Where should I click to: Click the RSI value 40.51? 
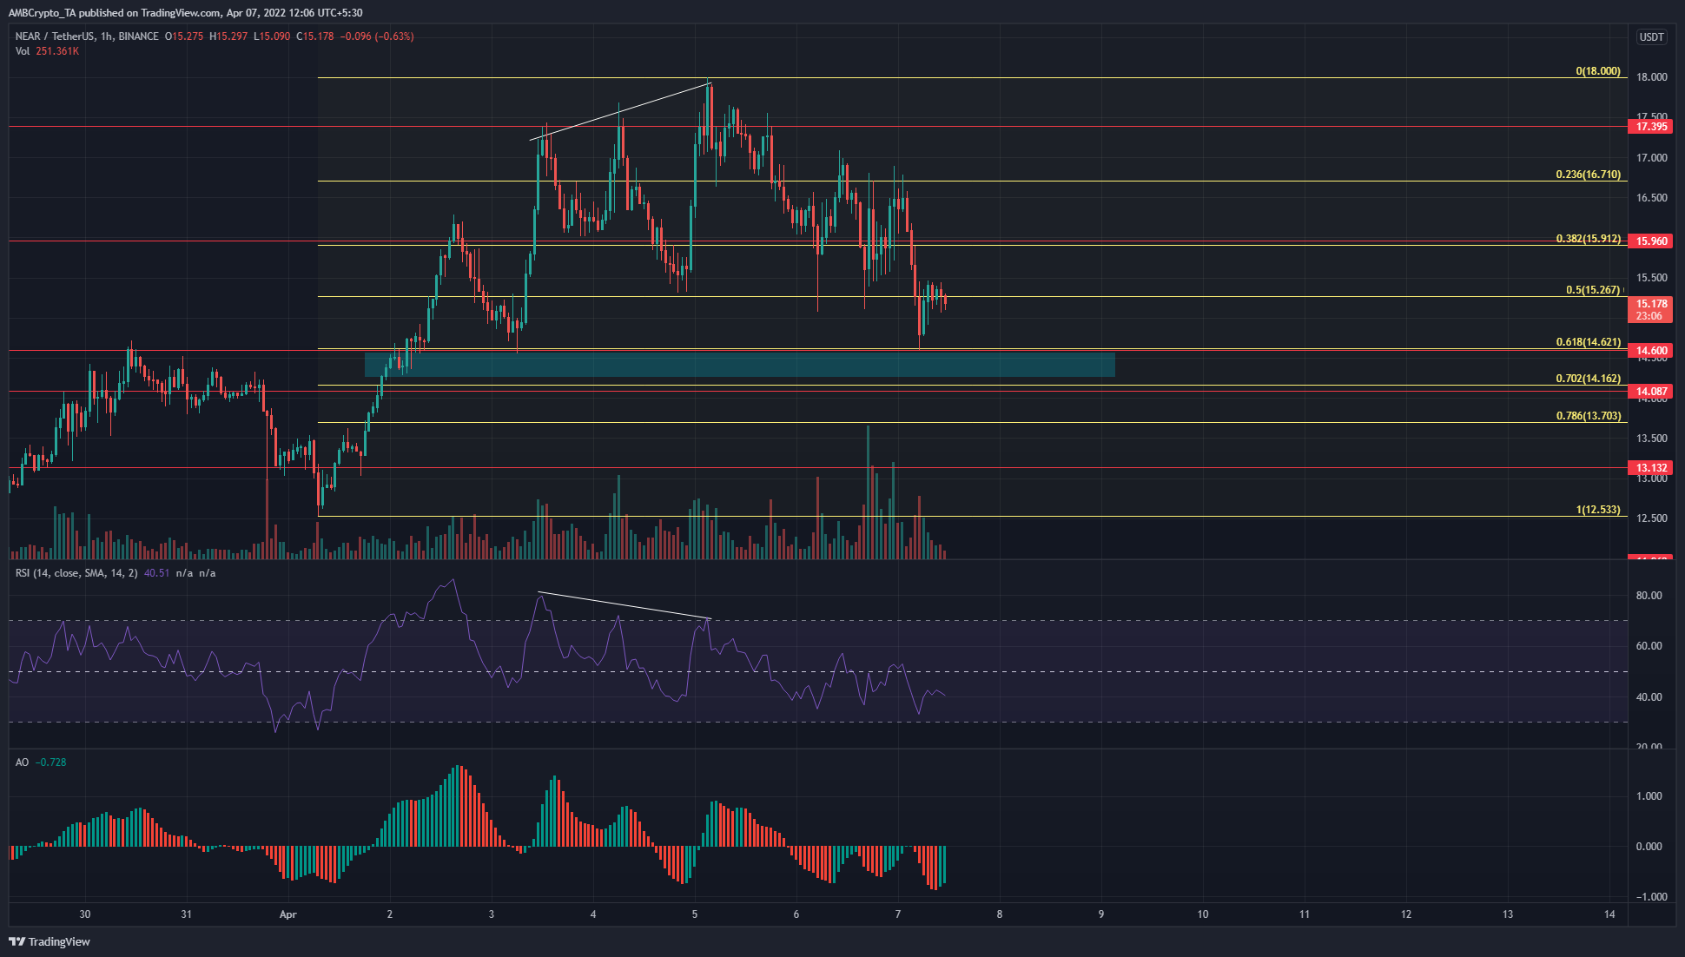(157, 573)
